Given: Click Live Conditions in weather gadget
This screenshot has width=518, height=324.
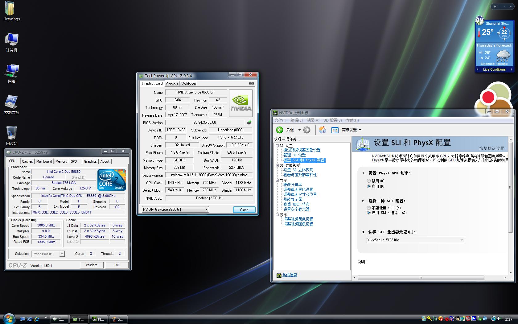Looking at the screenshot, I should (x=494, y=70).
